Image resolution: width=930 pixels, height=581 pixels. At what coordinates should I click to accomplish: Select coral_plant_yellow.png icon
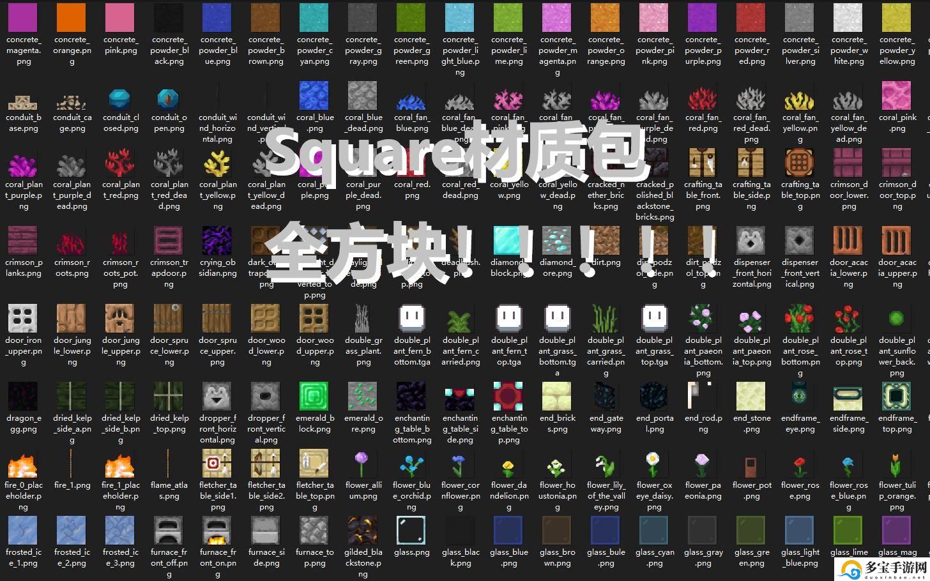coord(217,163)
